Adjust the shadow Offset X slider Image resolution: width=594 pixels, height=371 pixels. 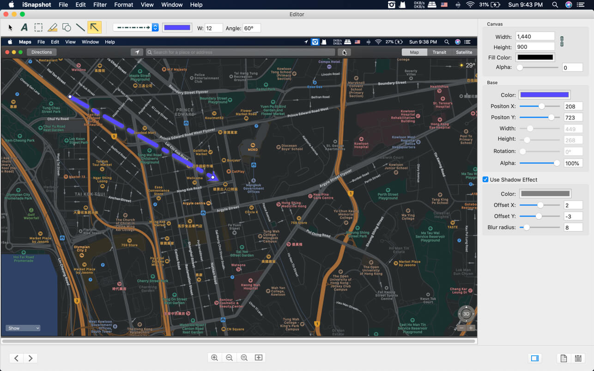pos(539,205)
